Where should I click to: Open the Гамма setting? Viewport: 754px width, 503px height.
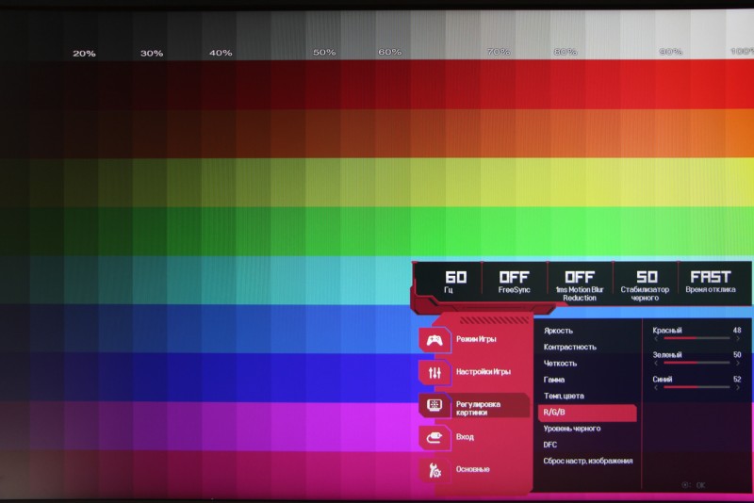[554, 380]
